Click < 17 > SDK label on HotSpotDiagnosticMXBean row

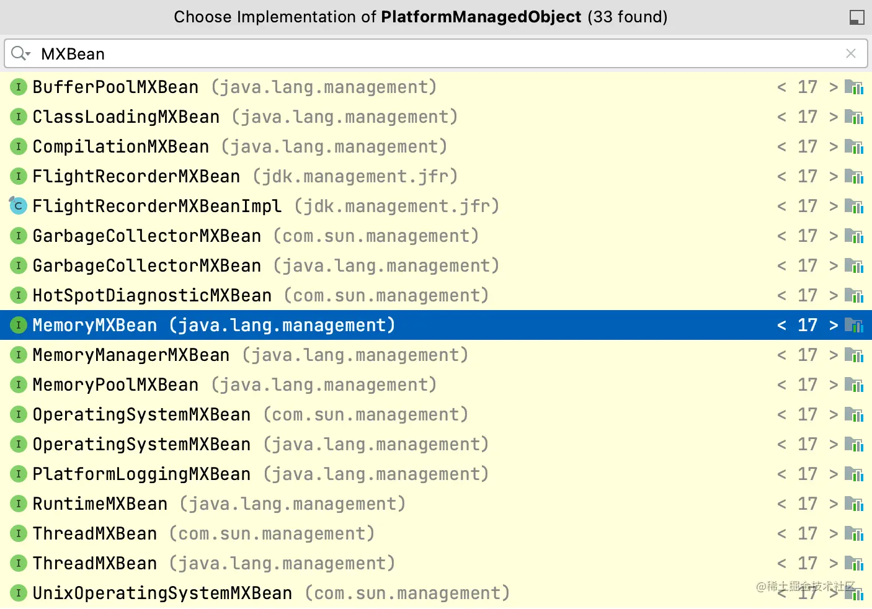coord(807,295)
